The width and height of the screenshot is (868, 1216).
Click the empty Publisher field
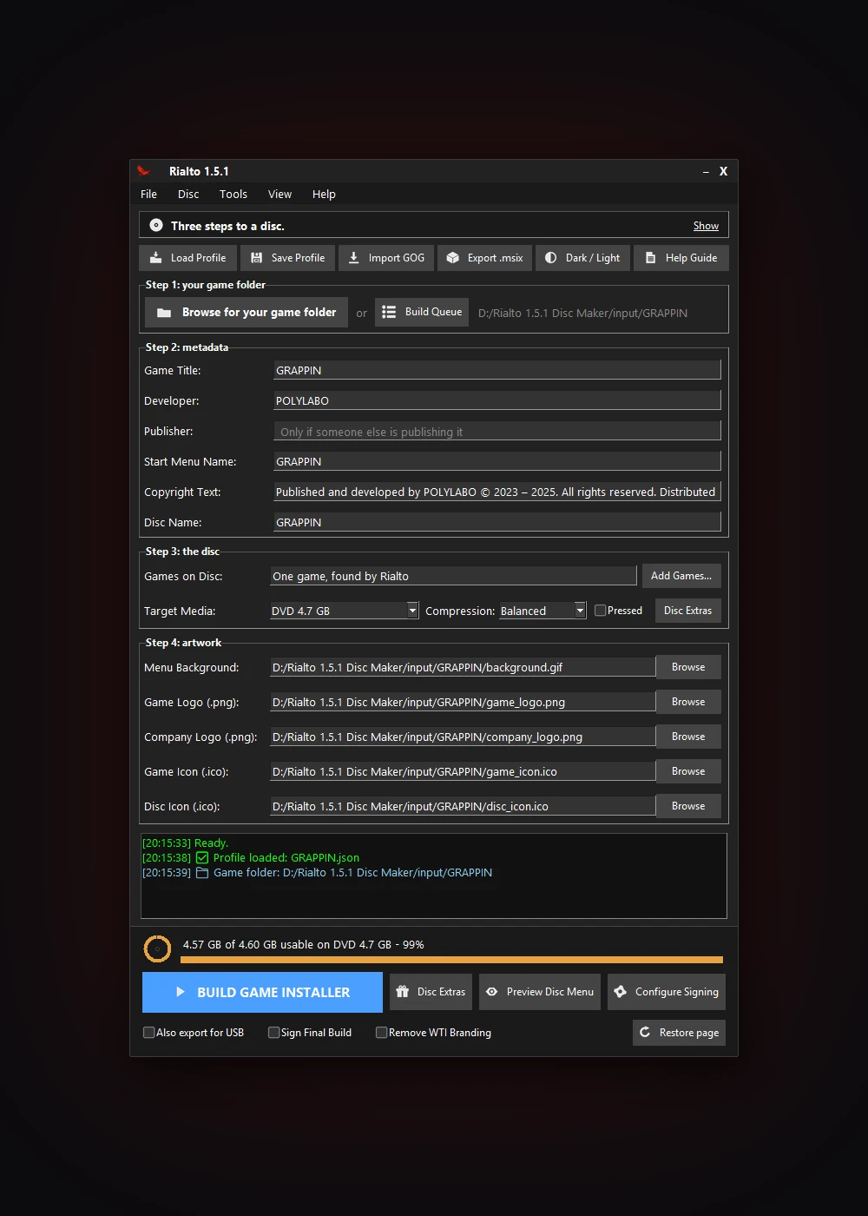(x=497, y=431)
